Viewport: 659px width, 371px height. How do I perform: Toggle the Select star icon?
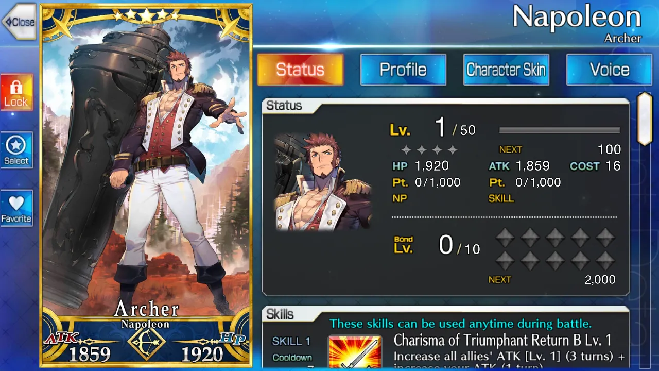(16, 150)
